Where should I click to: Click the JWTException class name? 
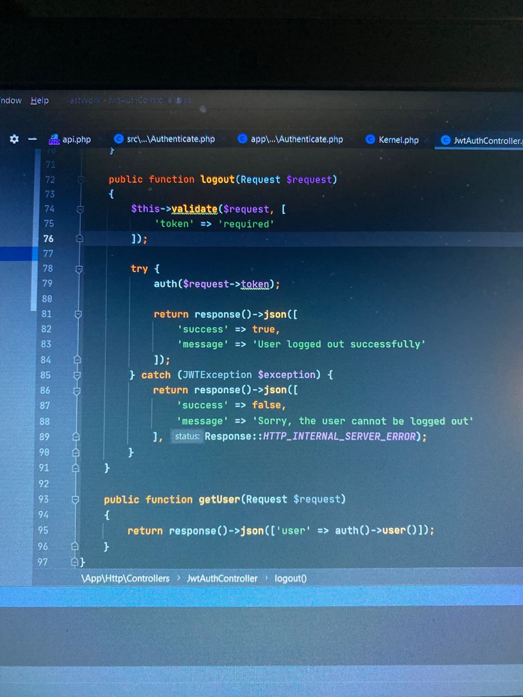(217, 375)
